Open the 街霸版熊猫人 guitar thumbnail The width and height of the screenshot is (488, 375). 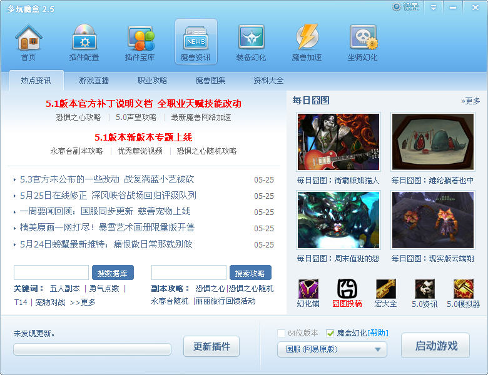click(338, 142)
